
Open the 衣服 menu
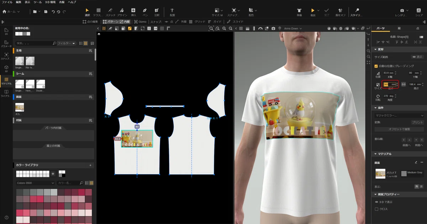(61, 2)
